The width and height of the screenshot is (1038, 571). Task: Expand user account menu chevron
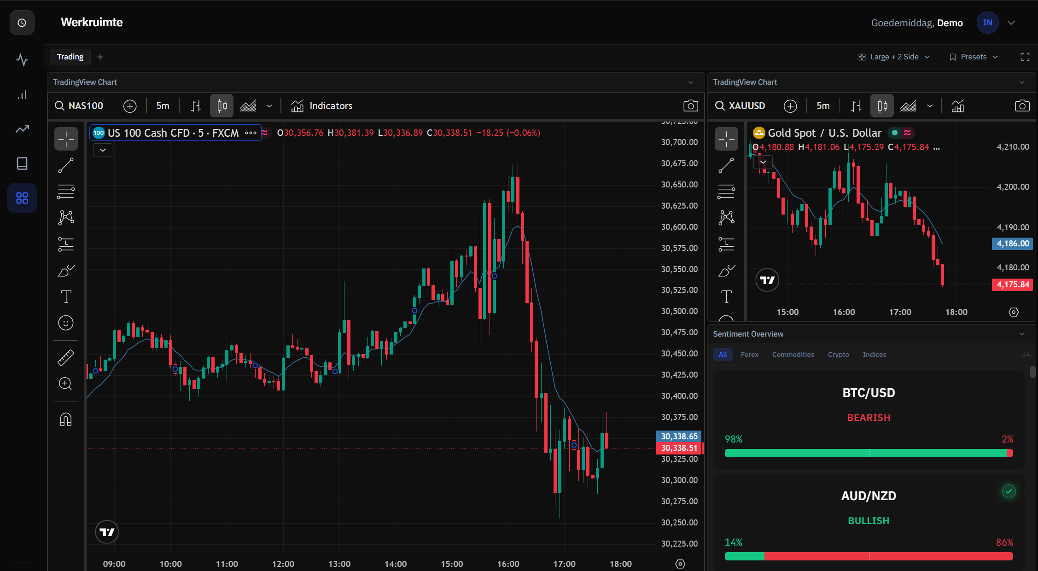1011,23
